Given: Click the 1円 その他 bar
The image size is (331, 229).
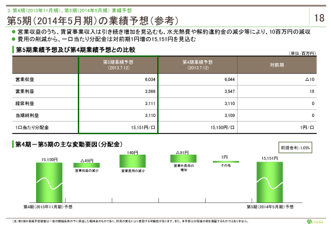Looking at the screenshot, I should point(226,162).
